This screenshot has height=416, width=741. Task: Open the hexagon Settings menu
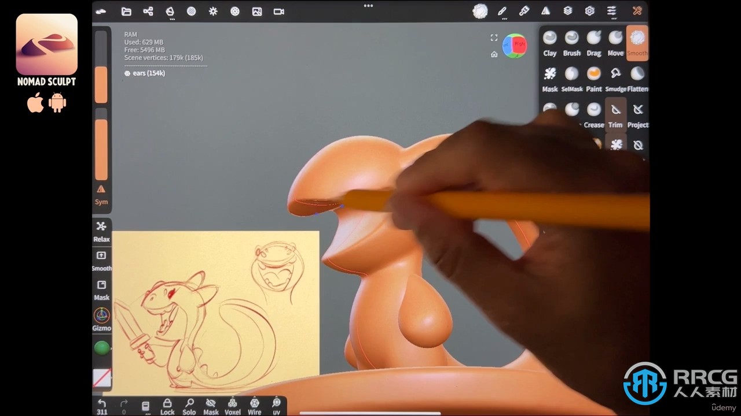point(589,11)
